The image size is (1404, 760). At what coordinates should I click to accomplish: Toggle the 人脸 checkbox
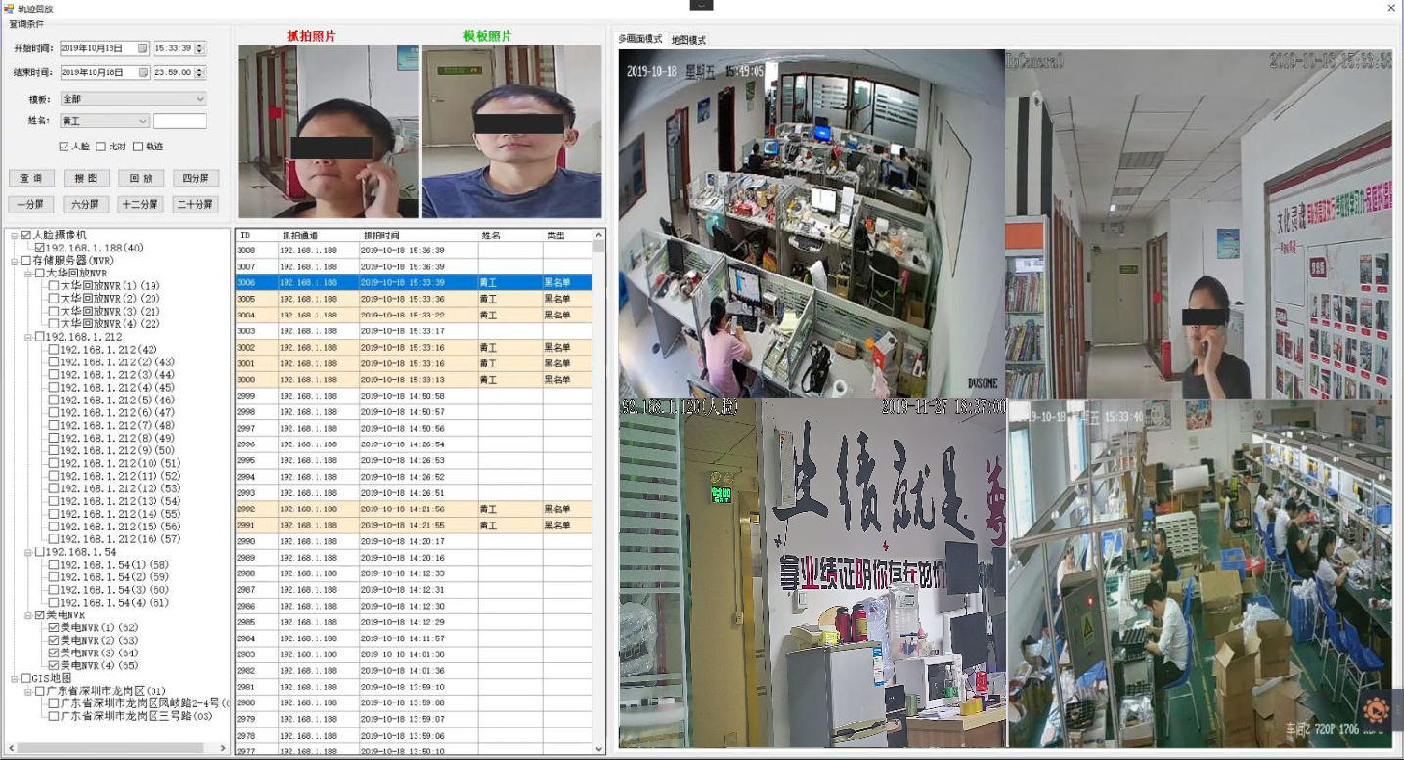click(x=64, y=147)
